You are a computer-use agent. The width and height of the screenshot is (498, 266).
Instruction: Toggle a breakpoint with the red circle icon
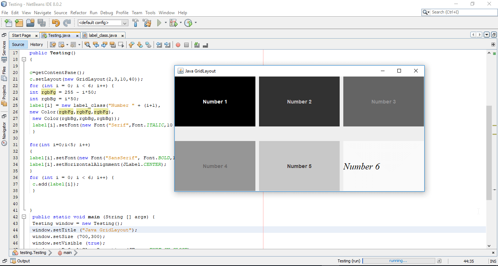pos(178,44)
